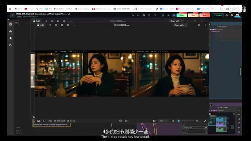This screenshot has width=251, height=141.
Task: Click the viewer's zoom slider
Action: coord(185,121)
